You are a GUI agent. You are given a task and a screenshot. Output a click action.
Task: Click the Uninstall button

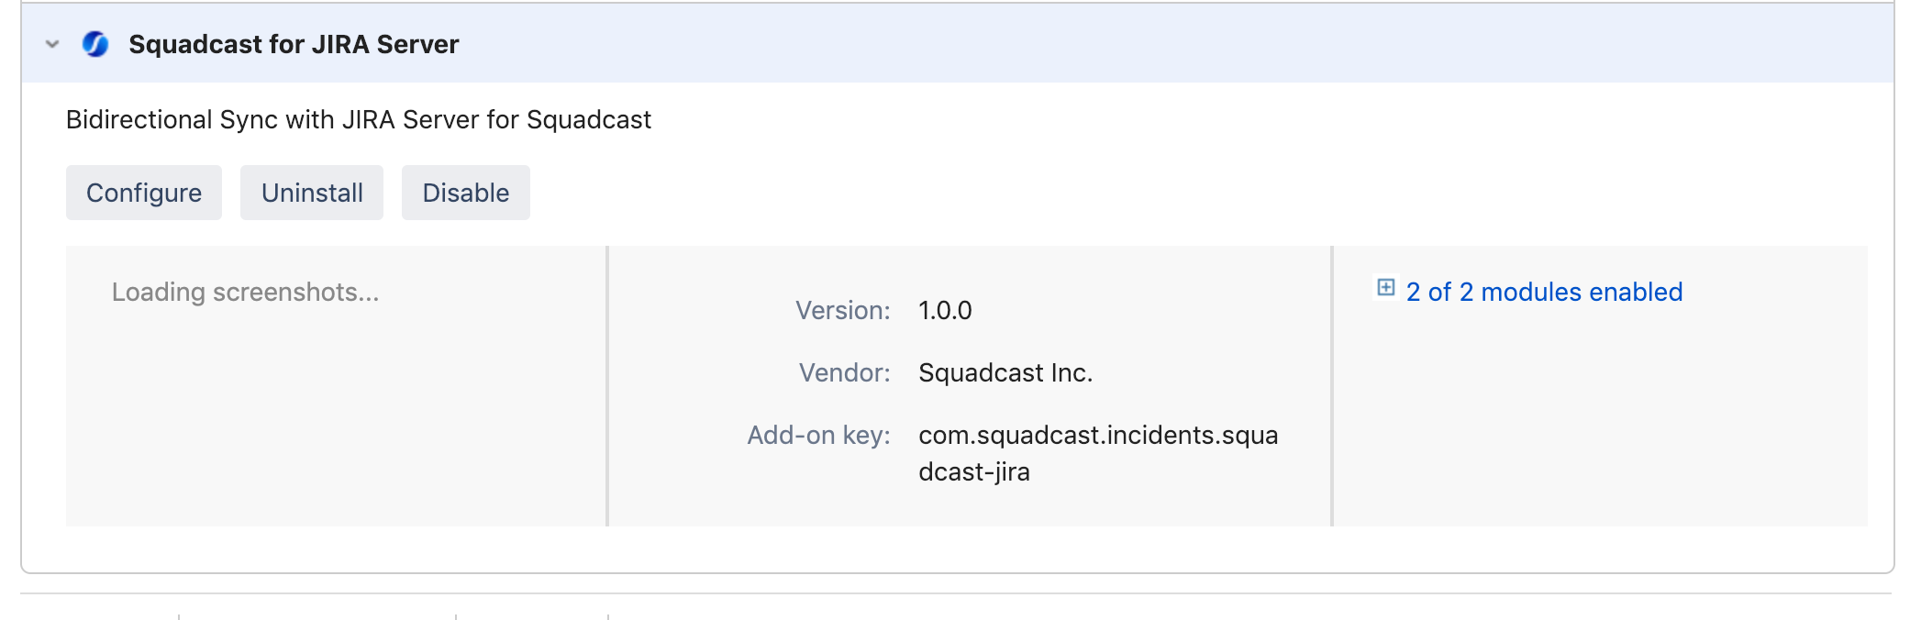pyautogui.click(x=312, y=193)
